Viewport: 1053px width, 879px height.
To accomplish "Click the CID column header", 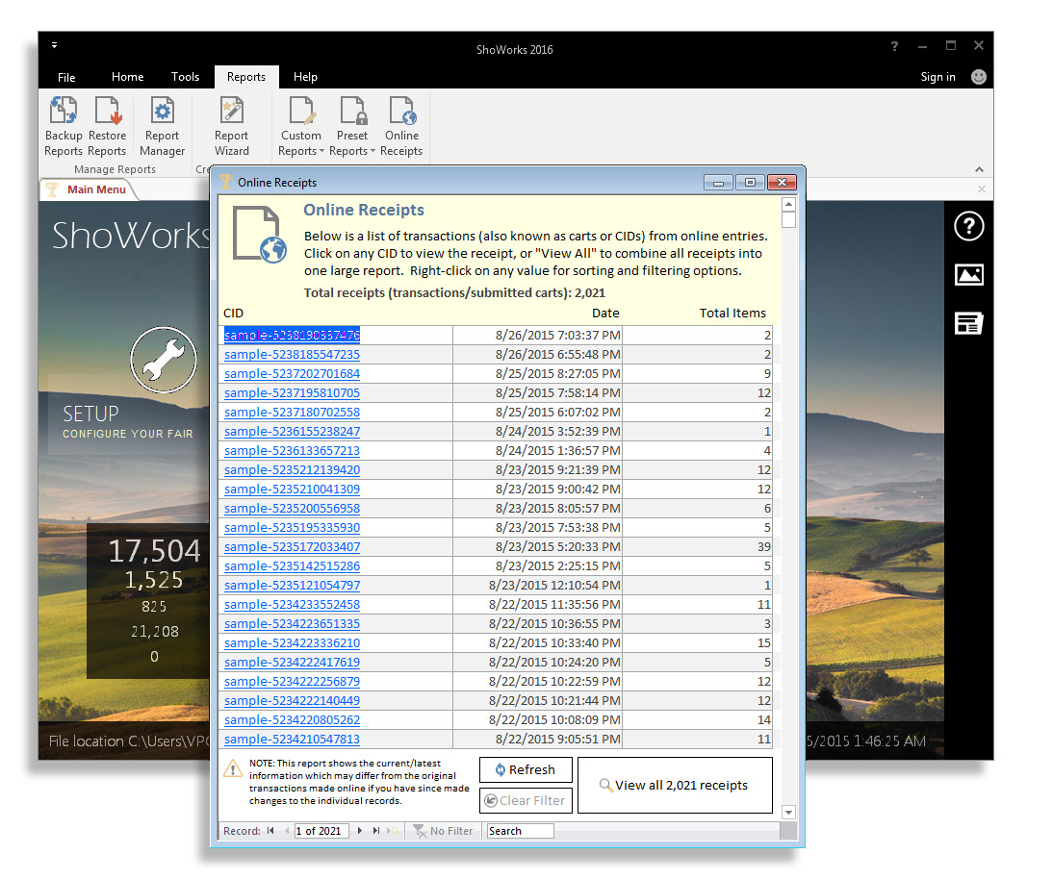I will coord(233,314).
